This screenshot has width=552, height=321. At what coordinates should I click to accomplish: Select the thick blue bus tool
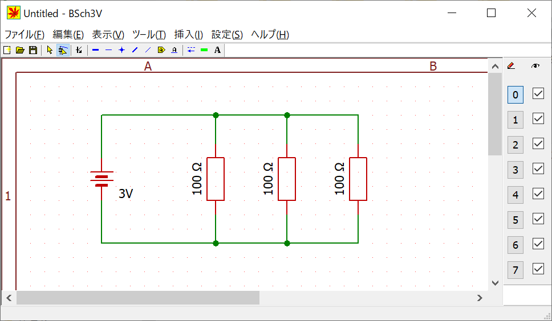[95, 50]
